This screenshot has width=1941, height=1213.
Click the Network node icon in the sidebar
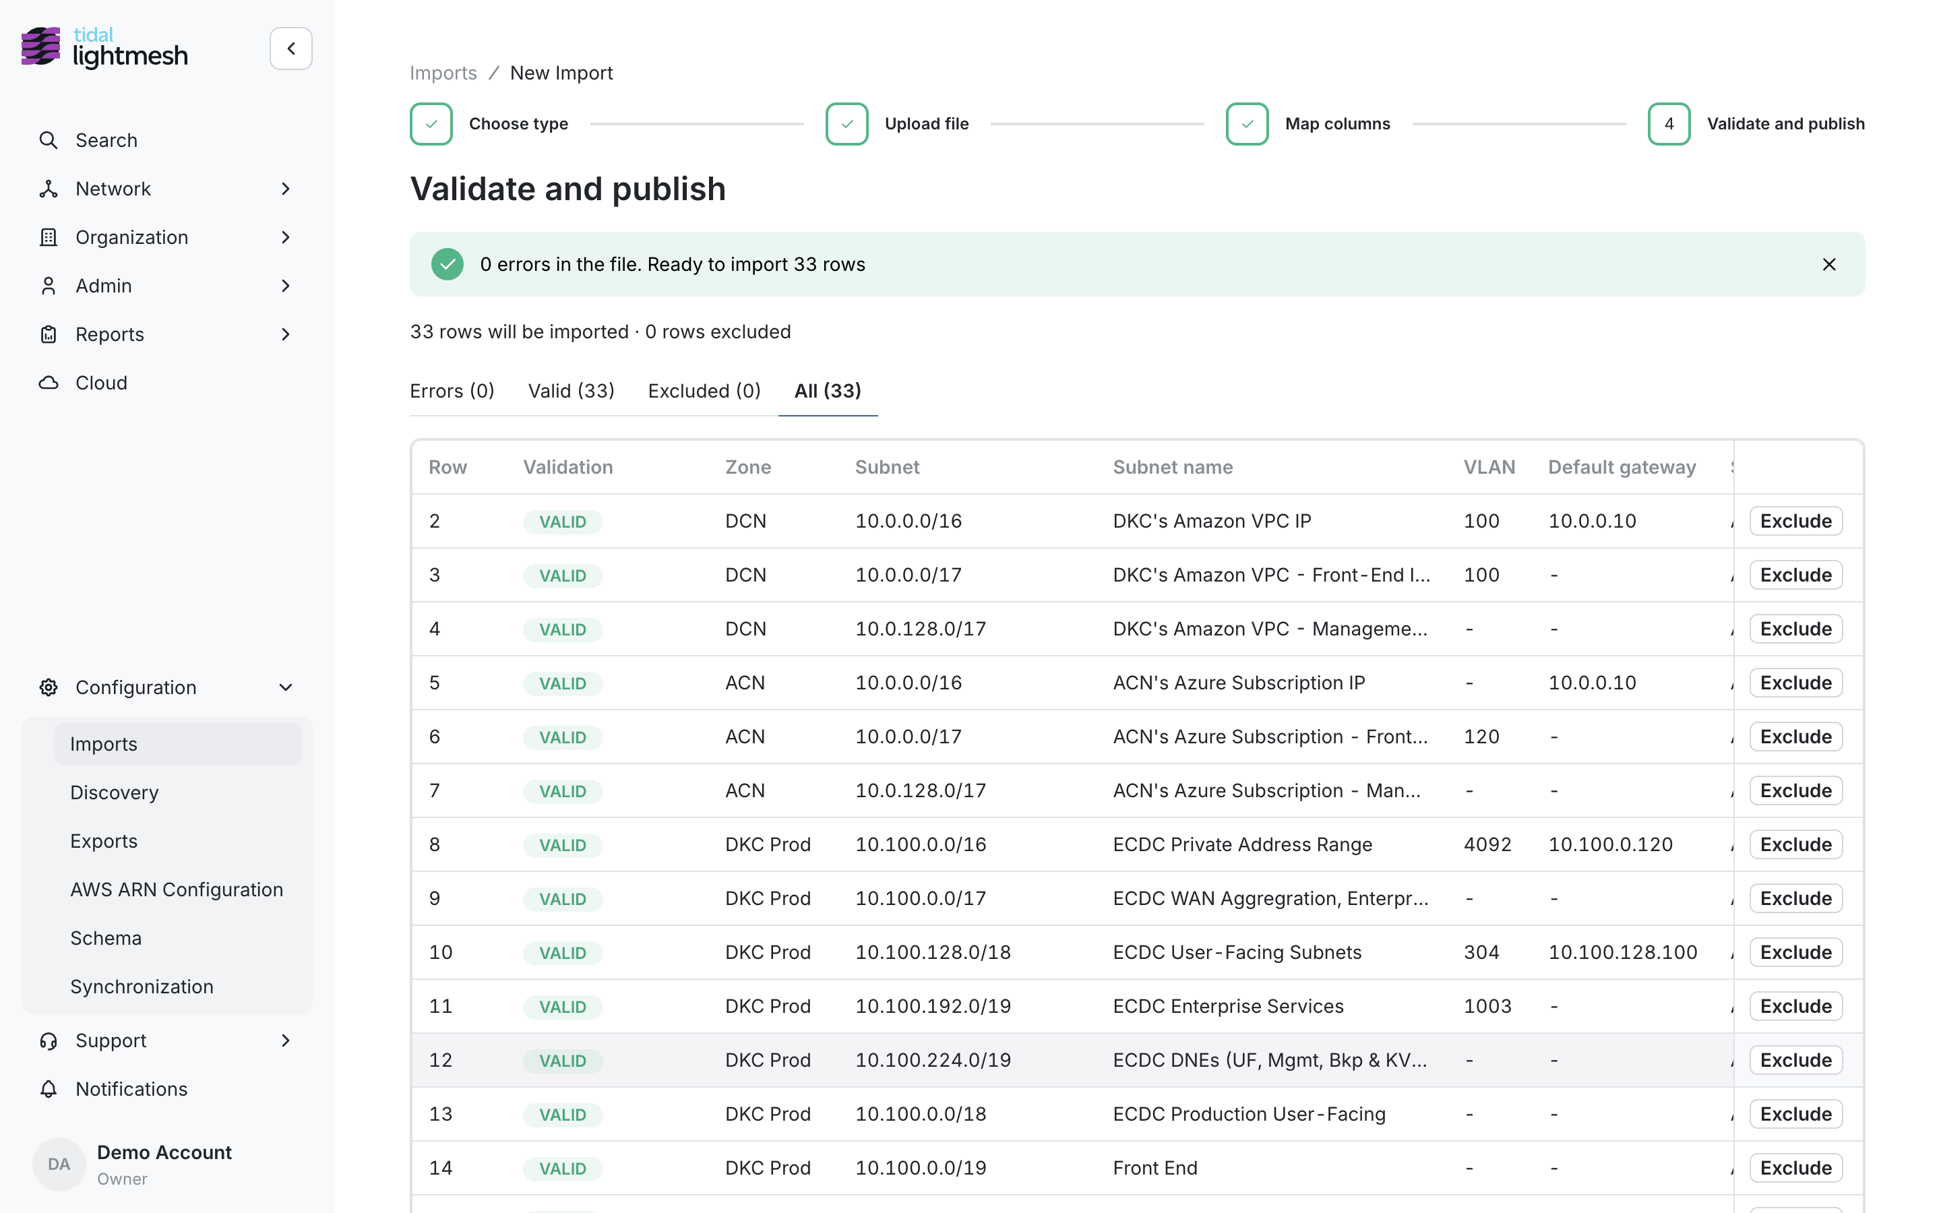48,189
